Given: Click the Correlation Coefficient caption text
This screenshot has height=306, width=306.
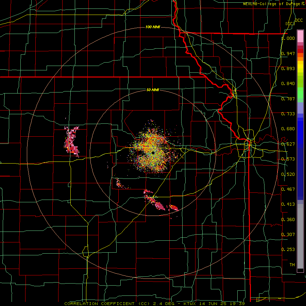Looking at the screenshot, I should point(155,304).
